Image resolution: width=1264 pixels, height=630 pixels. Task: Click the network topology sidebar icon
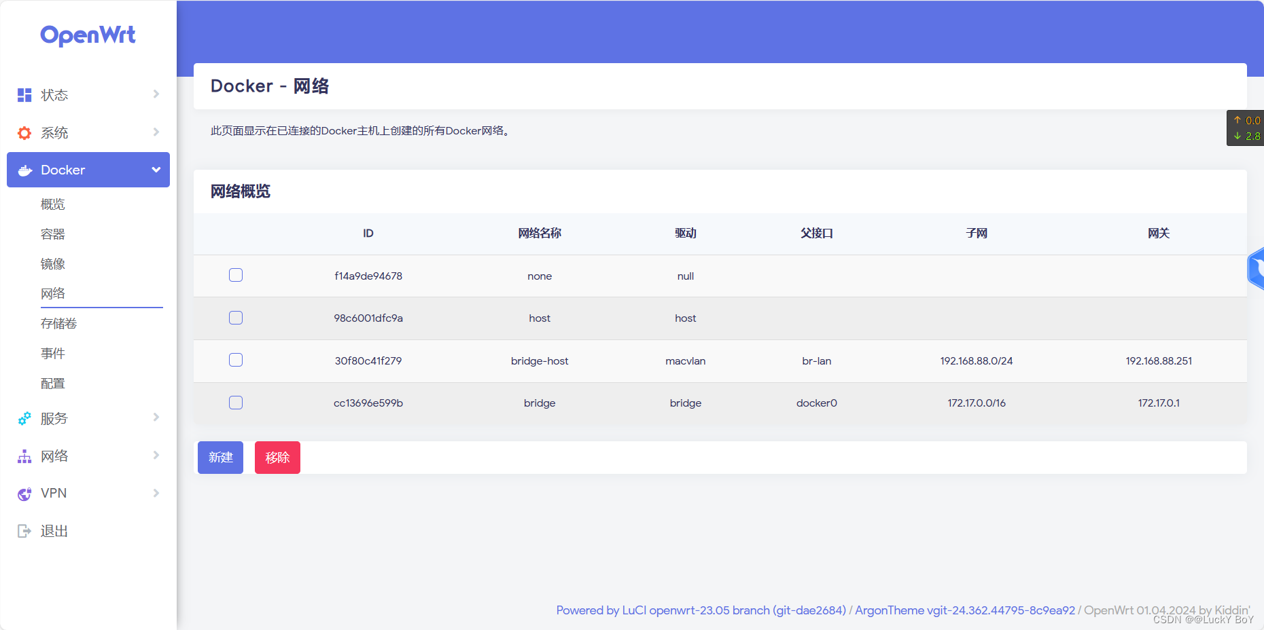pos(24,456)
